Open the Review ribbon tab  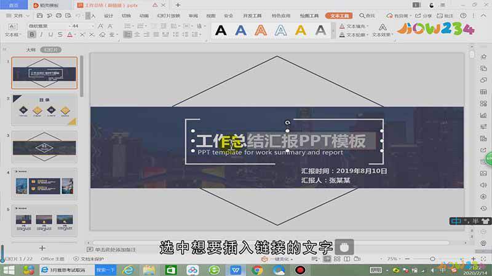(193, 16)
